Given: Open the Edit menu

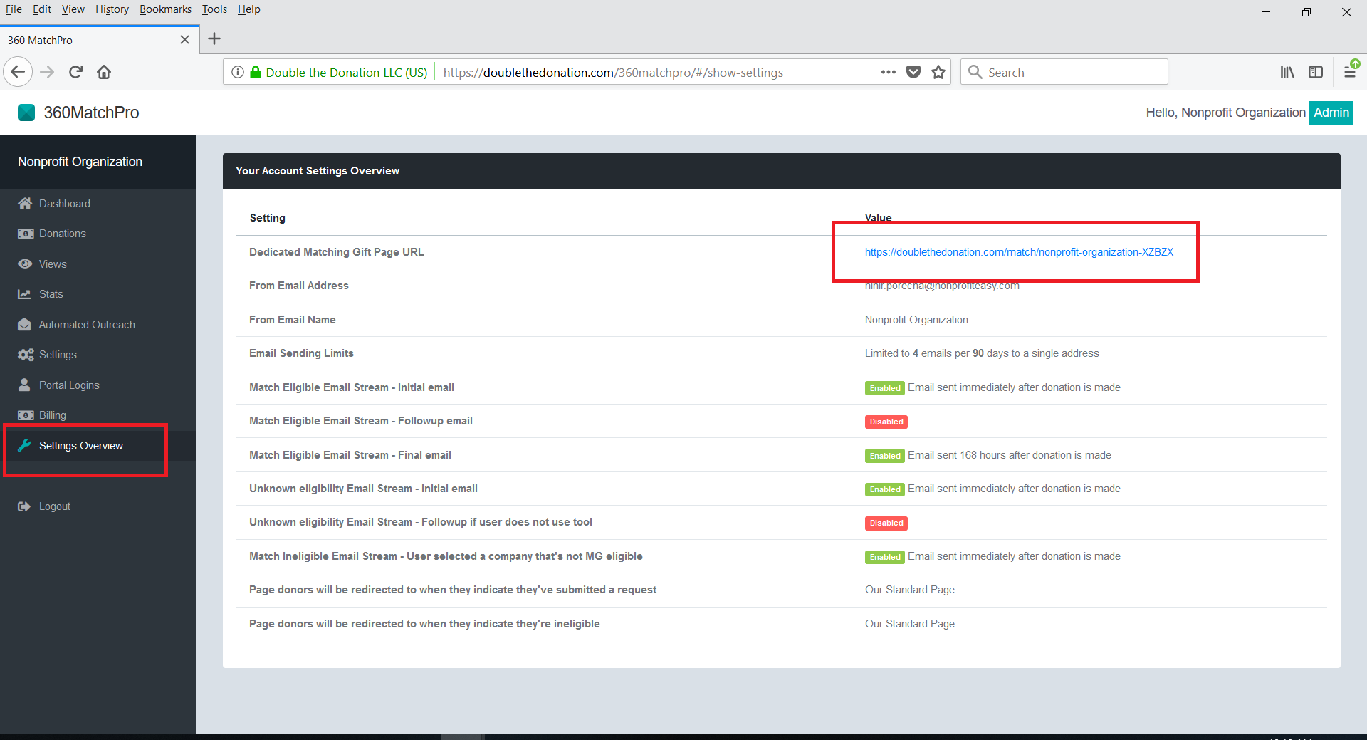Looking at the screenshot, I should (x=42, y=9).
